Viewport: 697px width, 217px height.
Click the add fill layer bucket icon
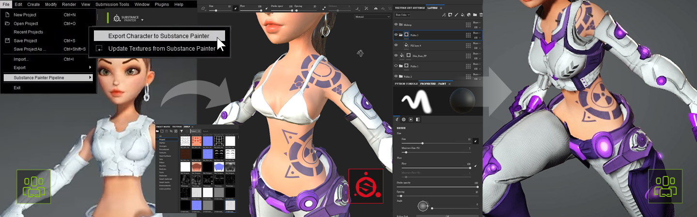click(x=463, y=15)
